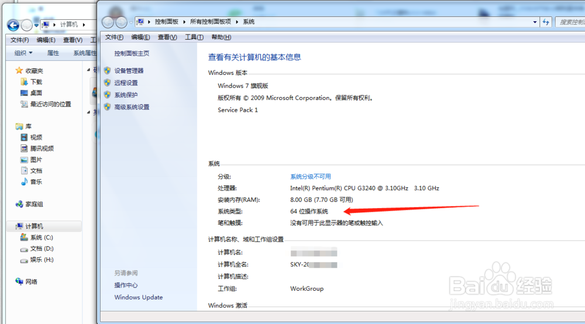
Task: Click the Forward button in the Explorer window
Action: tap(26, 25)
